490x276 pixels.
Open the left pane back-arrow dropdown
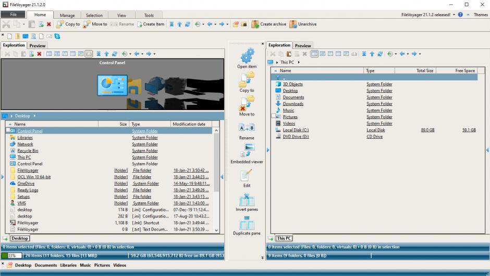click(x=142, y=54)
